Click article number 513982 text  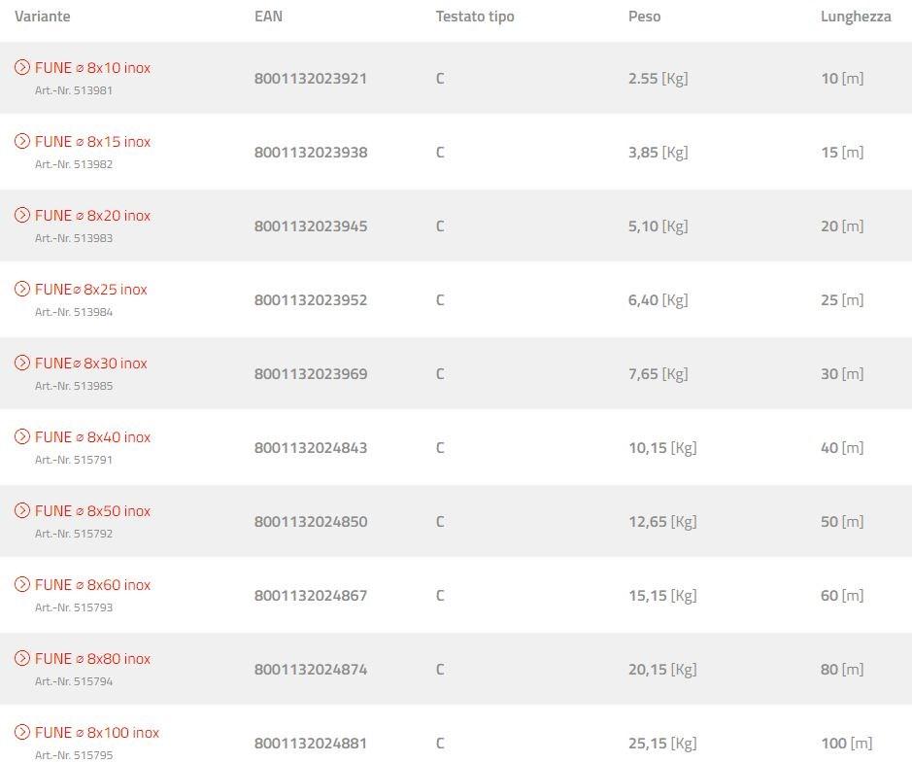(74, 164)
